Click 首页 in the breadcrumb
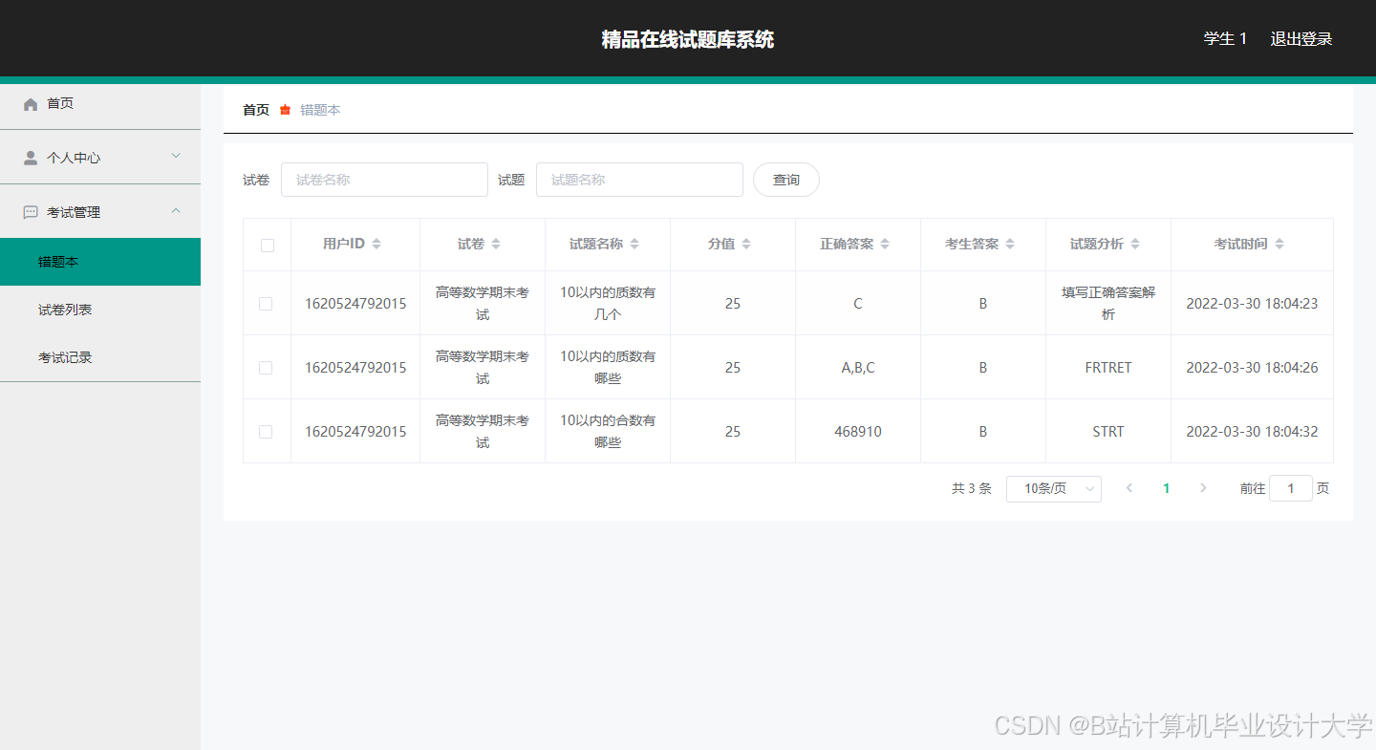Viewport: 1376px width, 750px height. pyautogui.click(x=256, y=110)
